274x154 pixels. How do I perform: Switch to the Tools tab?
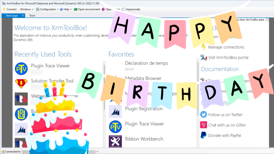[x=32, y=16]
